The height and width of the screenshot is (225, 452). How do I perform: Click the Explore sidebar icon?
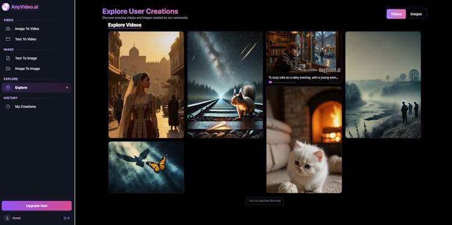(x=8, y=87)
